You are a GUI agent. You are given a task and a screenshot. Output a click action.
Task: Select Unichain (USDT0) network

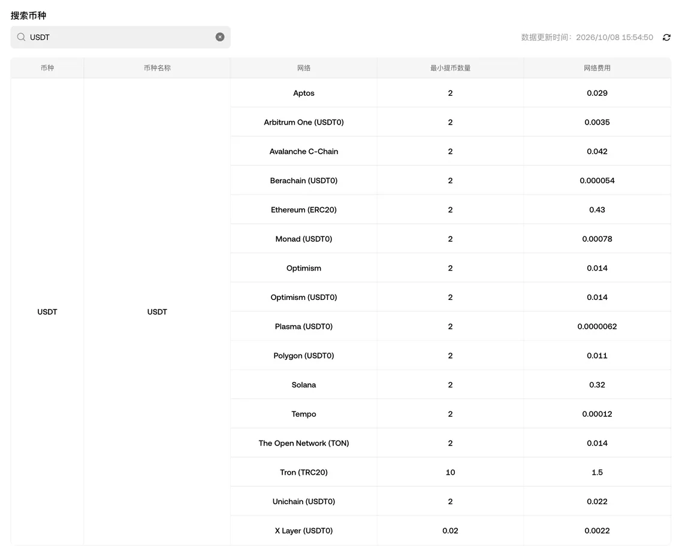point(304,501)
